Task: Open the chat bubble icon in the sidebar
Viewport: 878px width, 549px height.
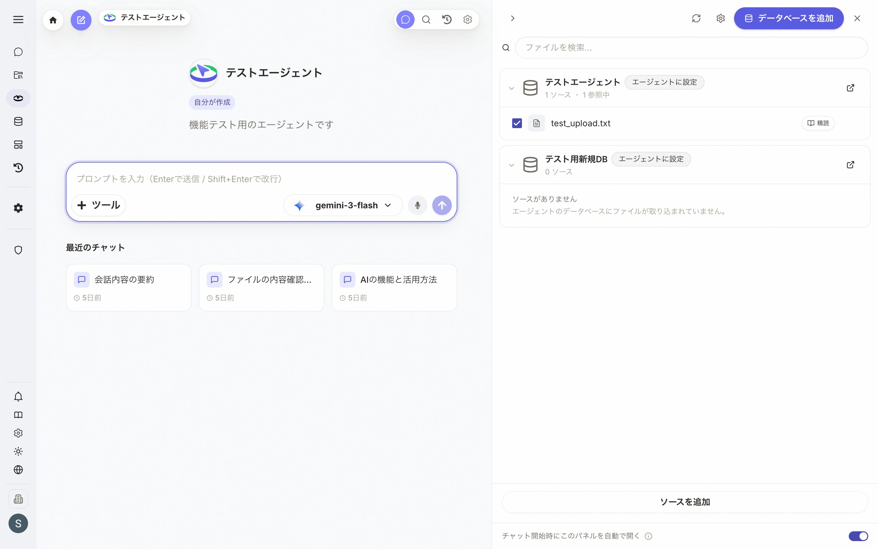Action: coord(18,52)
